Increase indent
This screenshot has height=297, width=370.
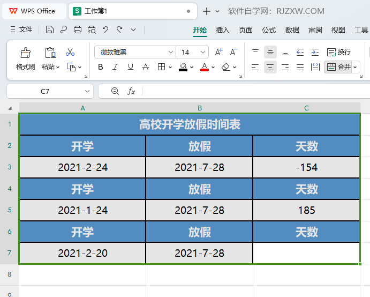pyautogui.click(x=315, y=52)
